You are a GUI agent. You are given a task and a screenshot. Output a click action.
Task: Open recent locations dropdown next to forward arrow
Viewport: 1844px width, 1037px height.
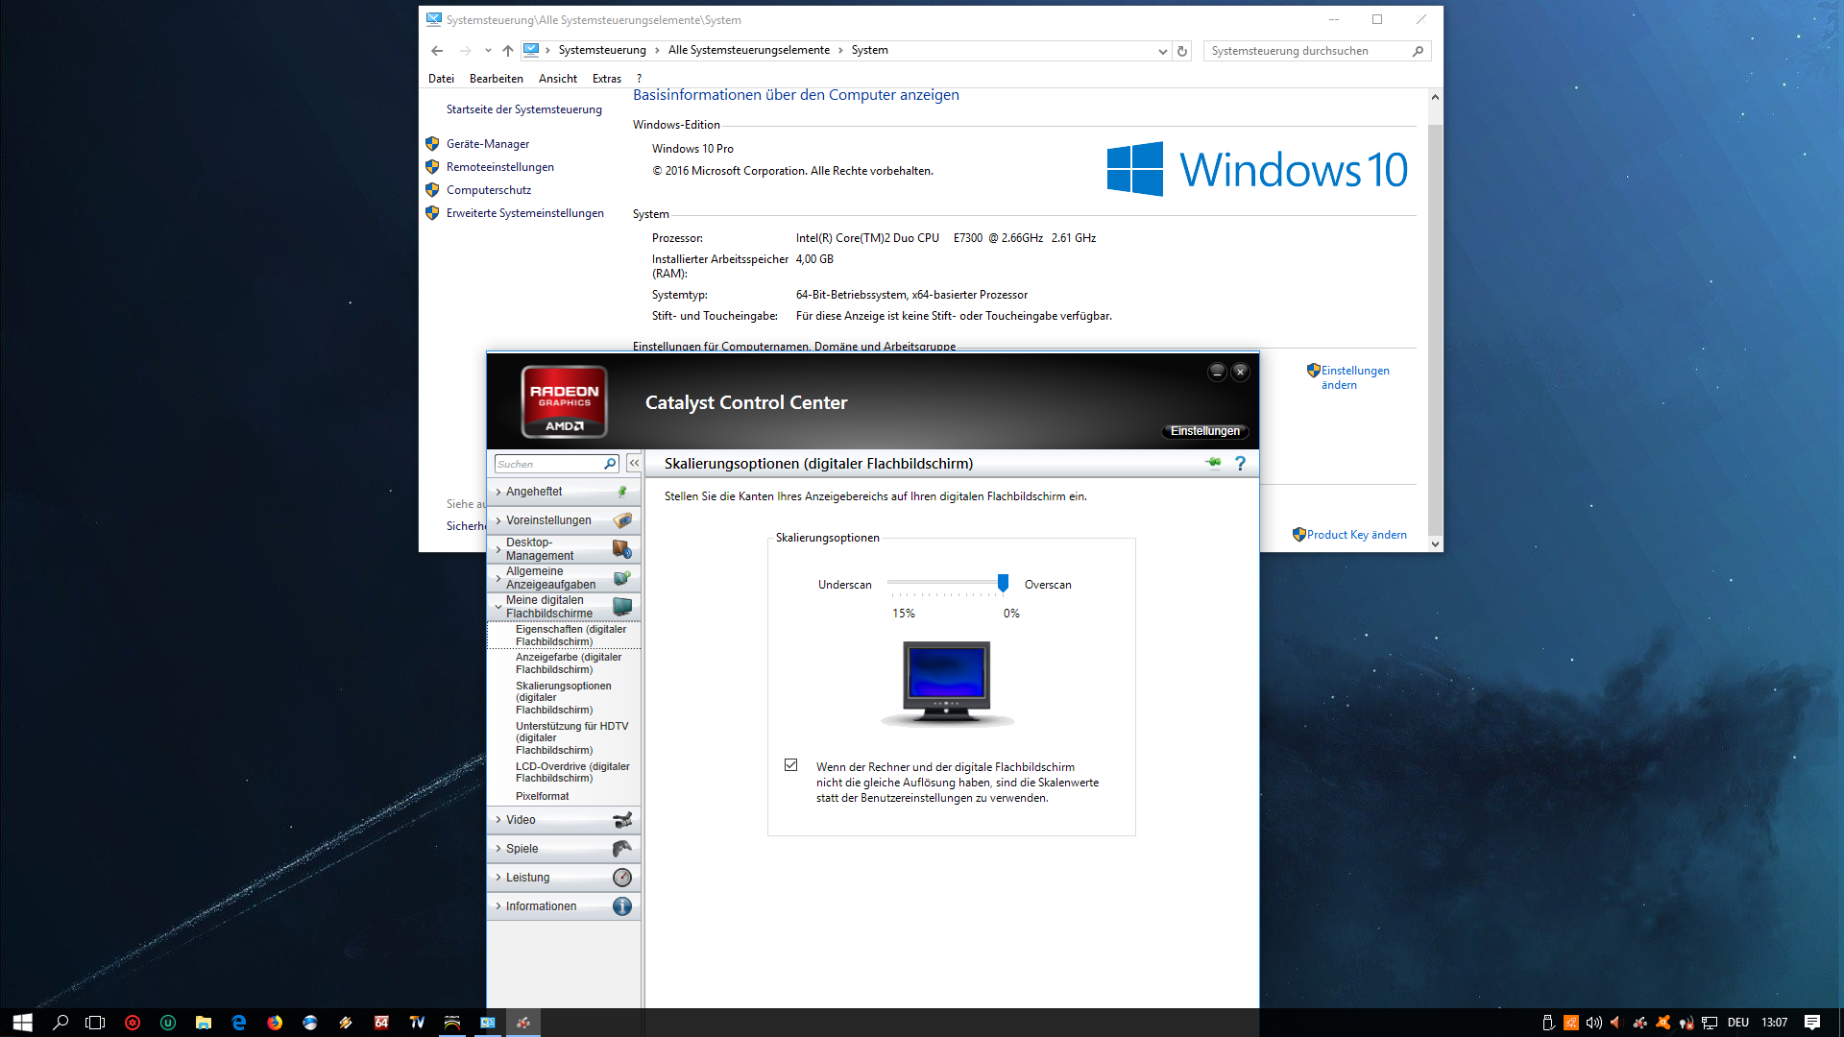coord(488,51)
